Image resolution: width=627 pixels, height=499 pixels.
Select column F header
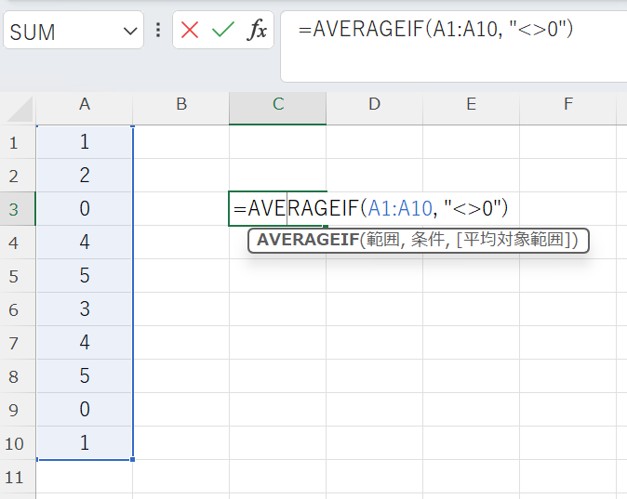click(567, 105)
